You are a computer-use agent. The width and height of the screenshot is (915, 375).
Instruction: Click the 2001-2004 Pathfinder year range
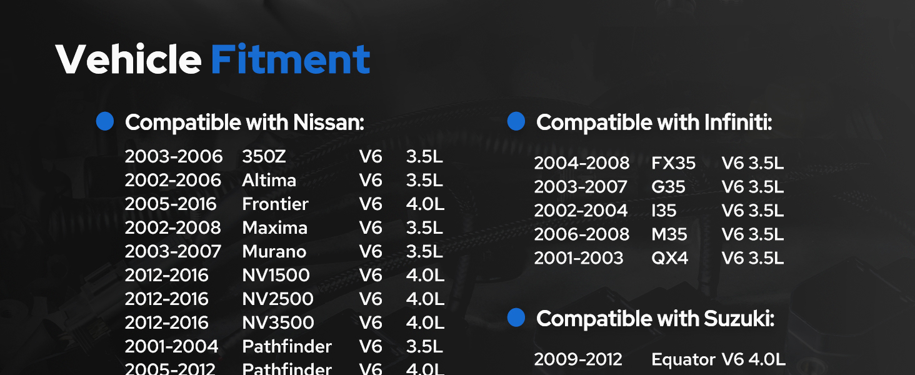point(172,346)
